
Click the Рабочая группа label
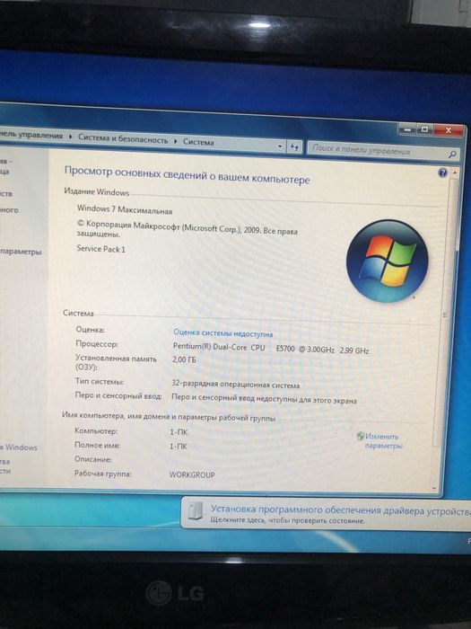coord(103,474)
